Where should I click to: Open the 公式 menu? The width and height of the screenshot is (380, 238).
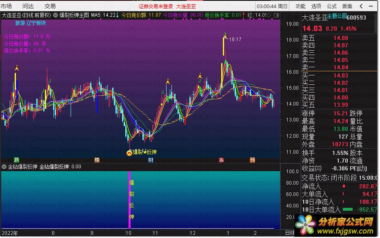[331, 6]
